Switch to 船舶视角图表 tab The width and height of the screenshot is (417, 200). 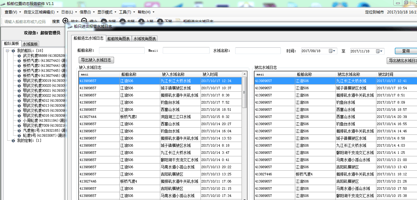coord(119,39)
